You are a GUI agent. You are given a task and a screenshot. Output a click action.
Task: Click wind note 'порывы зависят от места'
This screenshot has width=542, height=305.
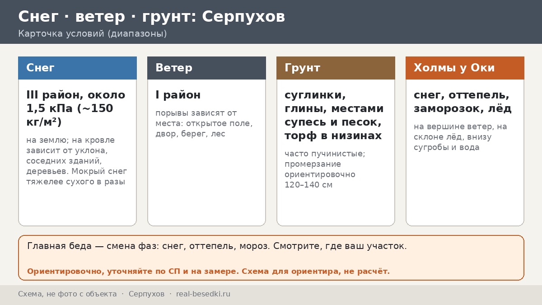tap(204, 123)
